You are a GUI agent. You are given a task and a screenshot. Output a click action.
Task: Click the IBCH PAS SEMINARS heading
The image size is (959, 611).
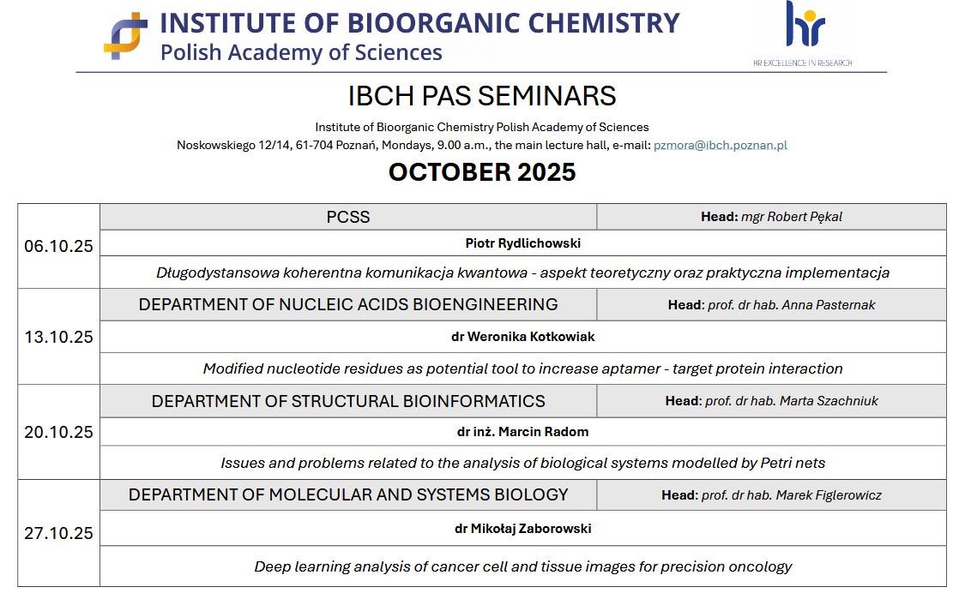[482, 95]
